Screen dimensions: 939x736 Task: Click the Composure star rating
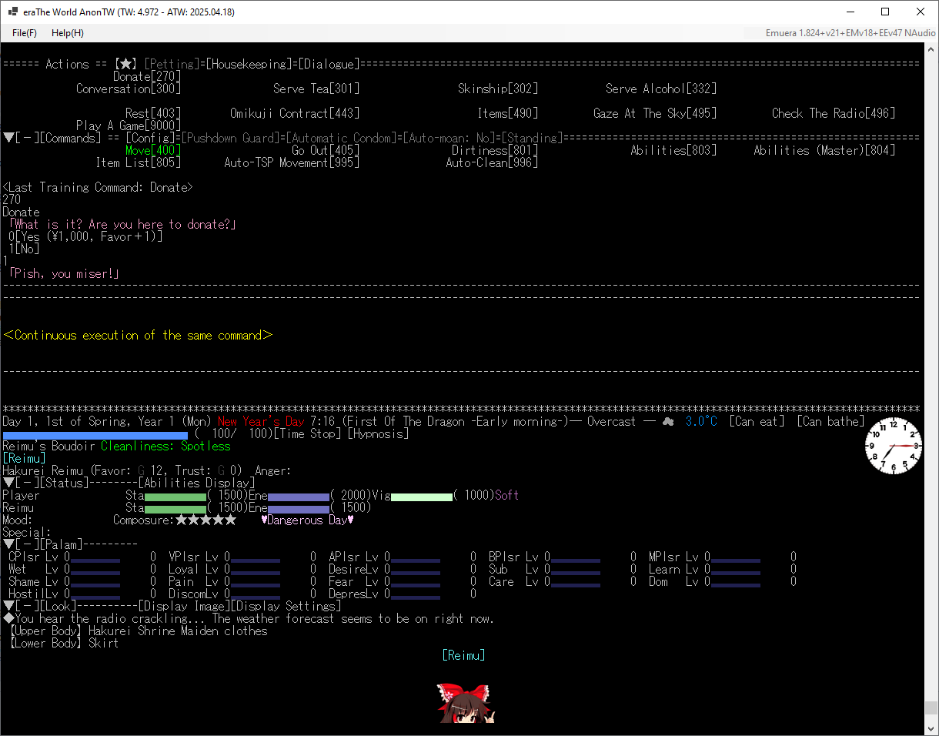click(206, 520)
